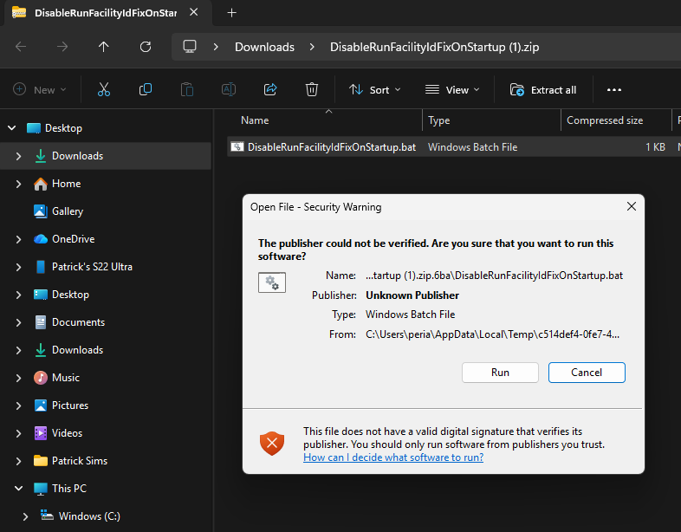Viewport: 681px width, 532px height.
Task: Click Extract all in toolbar
Action: pyautogui.click(x=543, y=90)
